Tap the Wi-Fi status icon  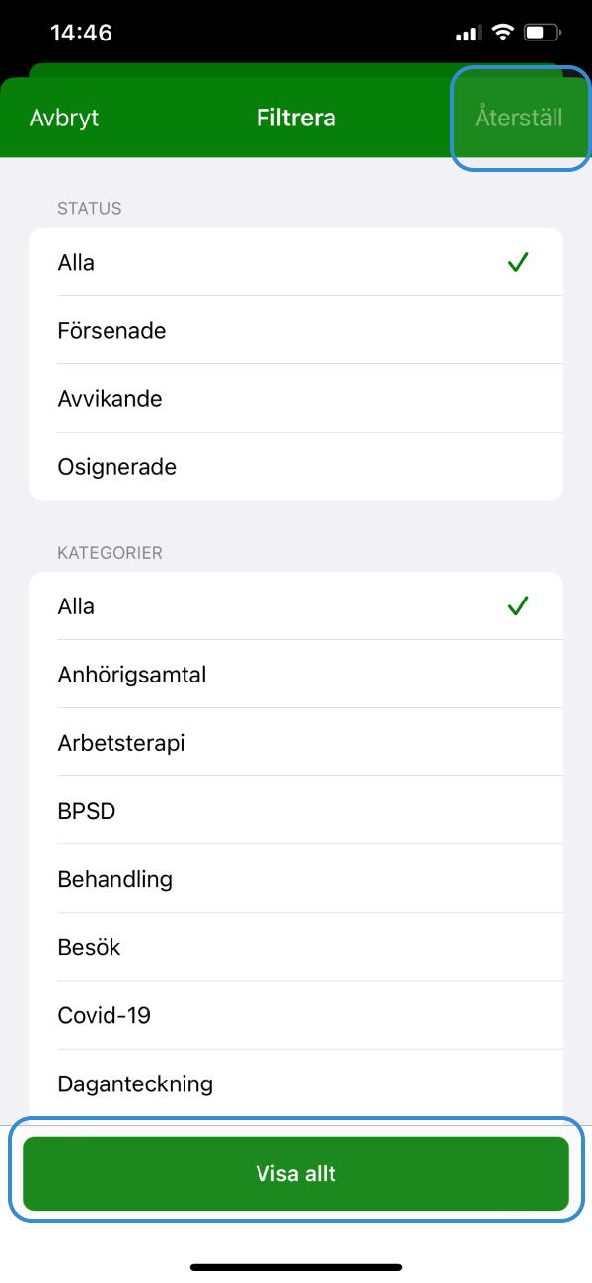(x=503, y=33)
